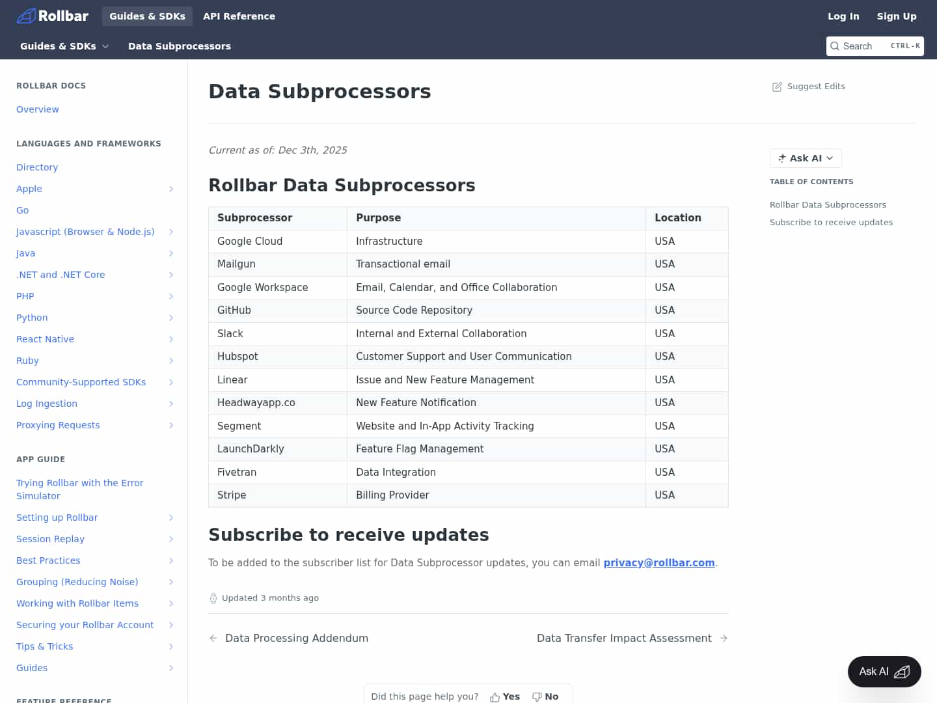Click the Sign Up button
937x703 pixels.
[x=897, y=16]
